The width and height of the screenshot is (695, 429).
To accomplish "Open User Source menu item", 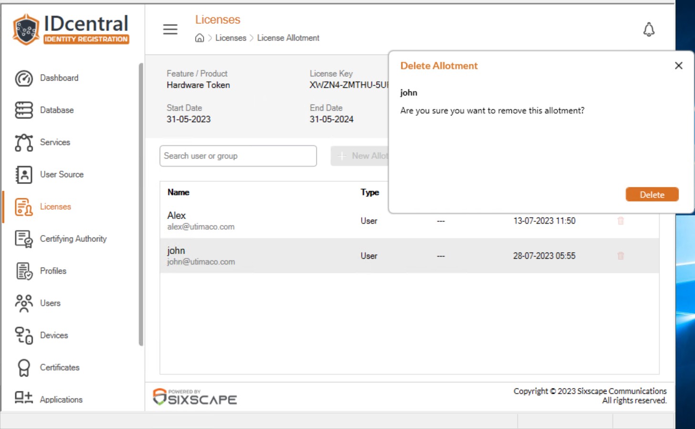I will [x=62, y=174].
